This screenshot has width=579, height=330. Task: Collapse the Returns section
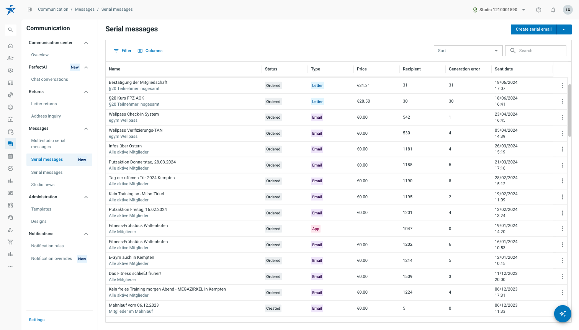tap(86, 92)
